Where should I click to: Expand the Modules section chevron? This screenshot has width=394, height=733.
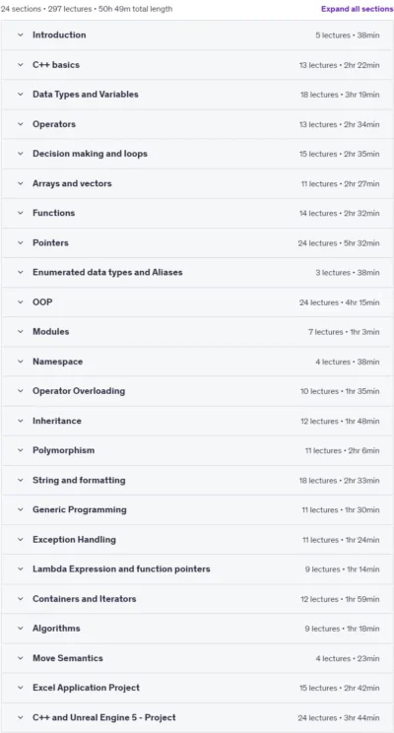20,332
